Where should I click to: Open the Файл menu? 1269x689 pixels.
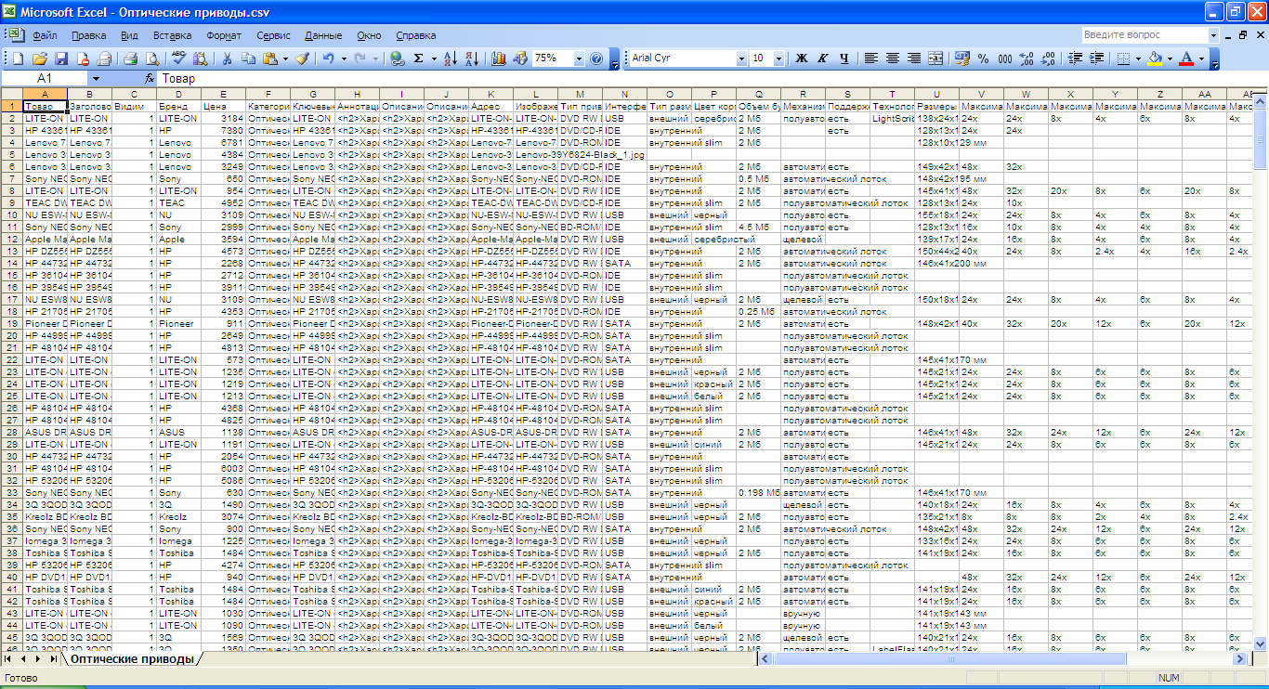point(45,35)
